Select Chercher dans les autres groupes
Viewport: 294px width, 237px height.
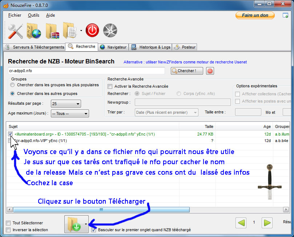coord(12,93)
